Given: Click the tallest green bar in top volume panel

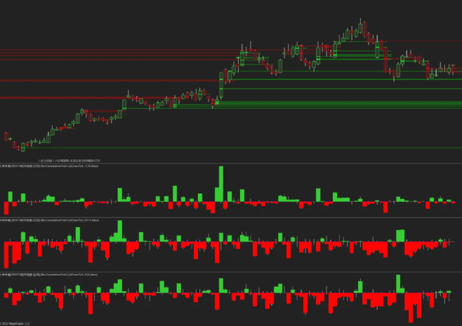Looking at the screenshot, I should 221,184.
